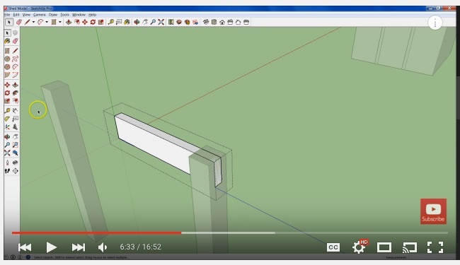The height and width of the screenshot is (265, 460).
Task: Choose Tape Measure tool in top toolbar
Action: tap(110, 22)
